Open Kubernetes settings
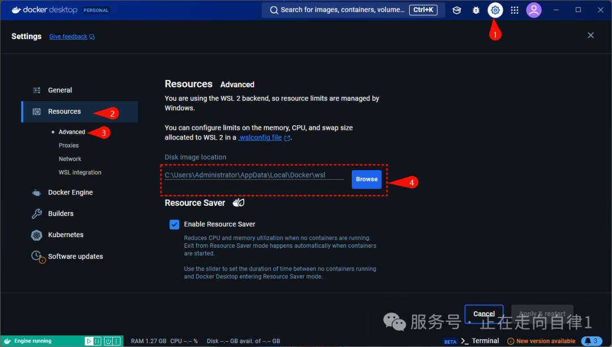 click(x=80, y=235)
